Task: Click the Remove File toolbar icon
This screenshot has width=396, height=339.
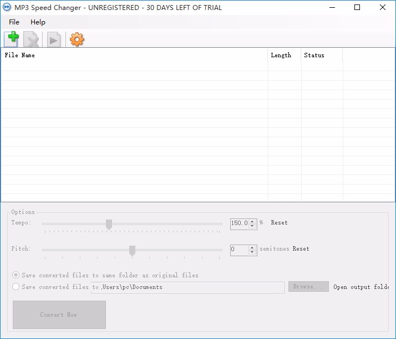Action: (x=31, y=39)
